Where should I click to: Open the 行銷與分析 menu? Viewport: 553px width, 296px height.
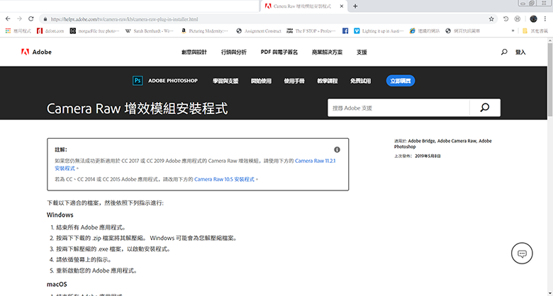coord(234,52)
